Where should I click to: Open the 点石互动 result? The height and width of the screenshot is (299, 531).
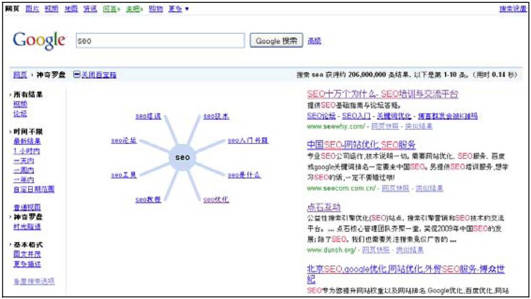324,207
